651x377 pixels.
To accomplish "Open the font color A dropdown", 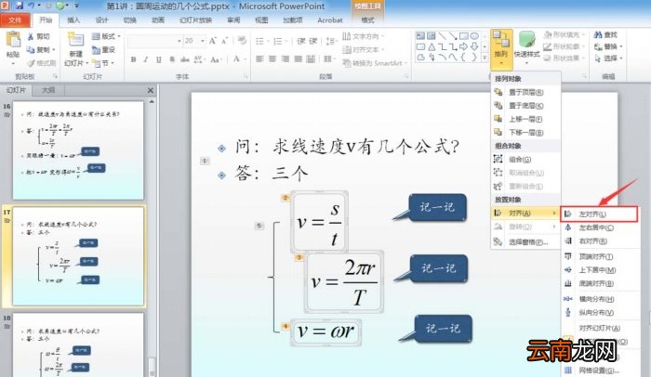I will (x=238, y=59).
